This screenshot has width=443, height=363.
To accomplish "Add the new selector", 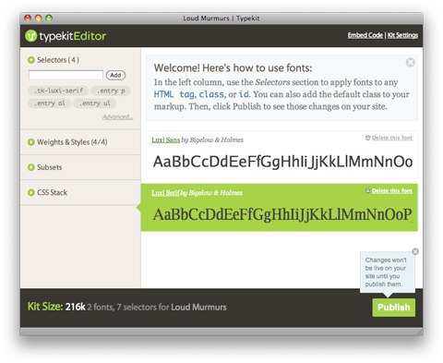I will tap(115, 75).
